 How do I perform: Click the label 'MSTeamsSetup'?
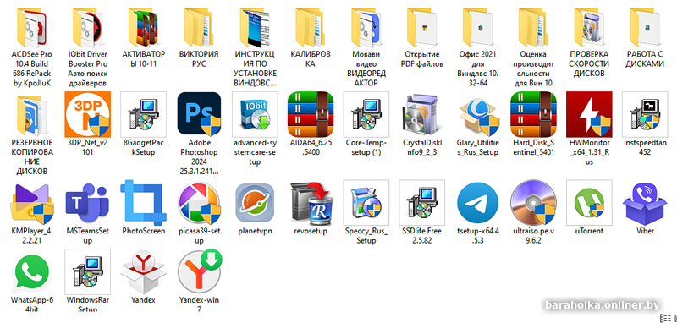(88, 235)
